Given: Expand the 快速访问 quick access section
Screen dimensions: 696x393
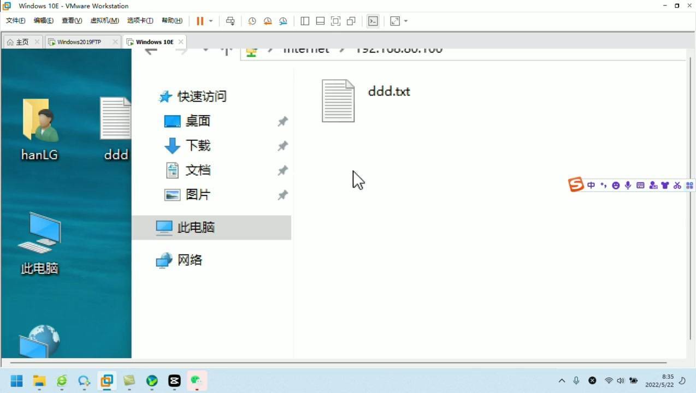Looking at the screenshot, I should (202, 96).
